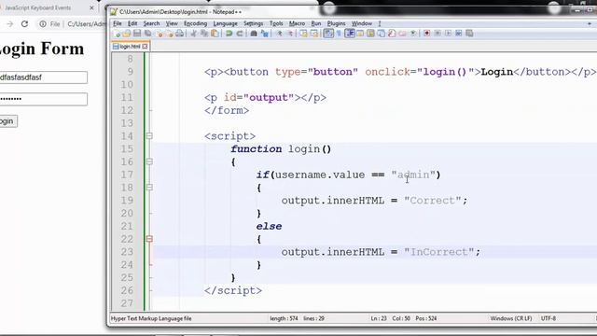Select JavaScript Keyboard Events browser tab
Screen dimensions: 597x336
46,7
